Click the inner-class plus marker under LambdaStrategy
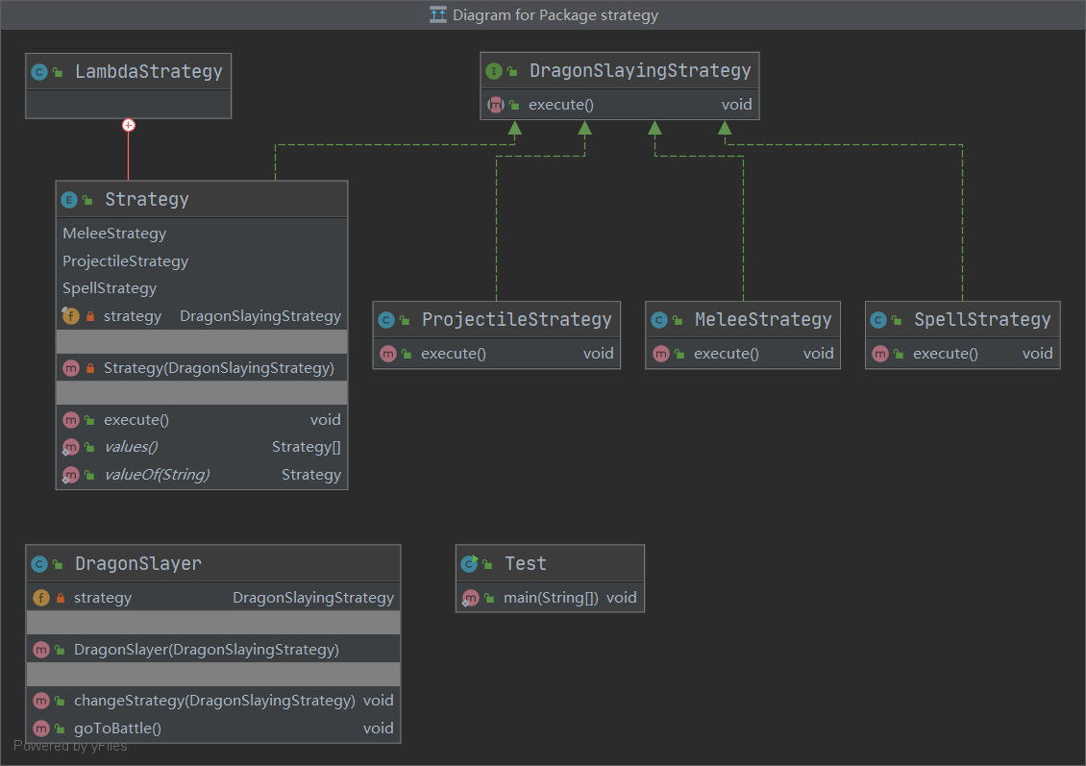 129,125
